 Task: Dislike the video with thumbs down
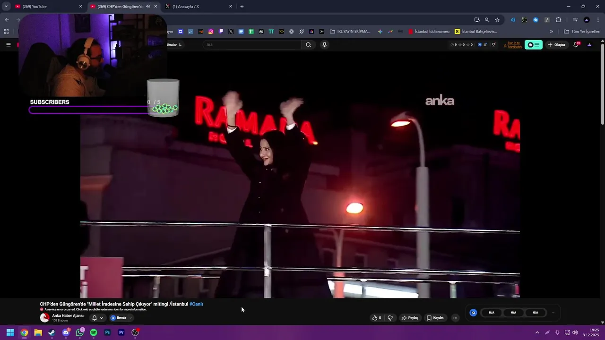(390, 318)
